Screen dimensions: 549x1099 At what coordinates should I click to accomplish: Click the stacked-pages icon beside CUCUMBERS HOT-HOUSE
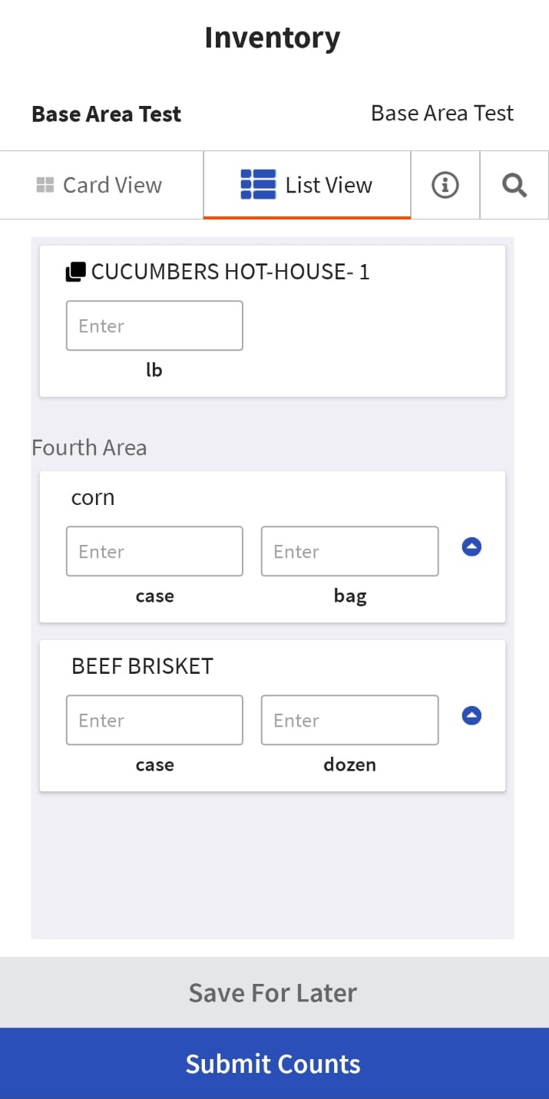point(74,271)
